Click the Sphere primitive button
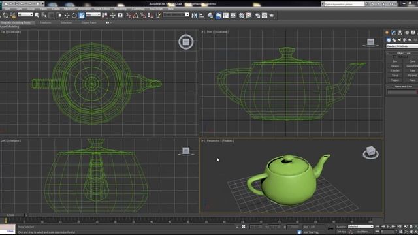Screen dimensions: 418x235 pos(394,66)
